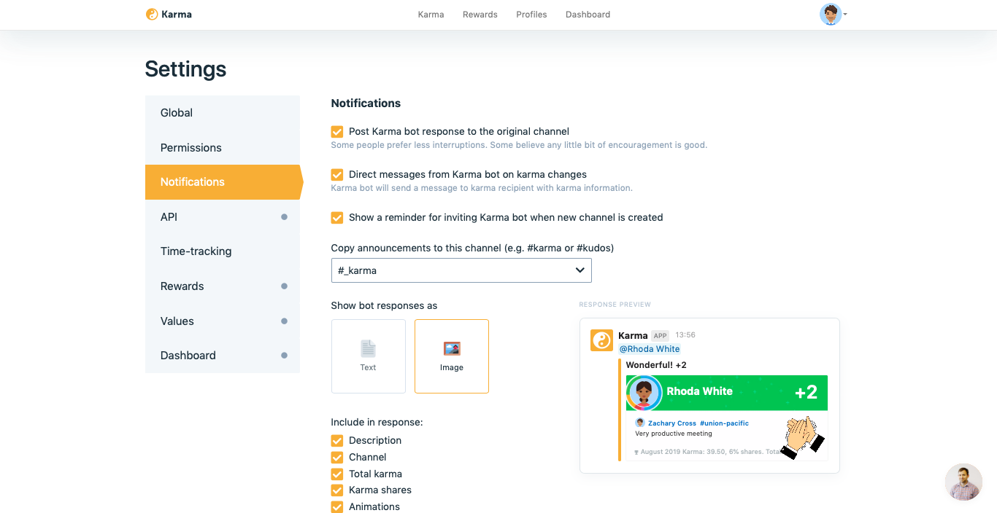The width and height of the screenshot is (997, 513).
Task: Click Zachary Cross small avatar in preview
Action: pos(639,423)
